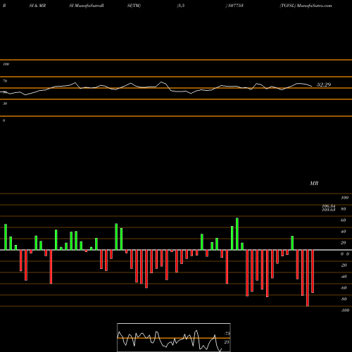Click the white RSI line's endpoint by 52.29
The height and width of the screenshot is (352, 352).
[312, 87]
